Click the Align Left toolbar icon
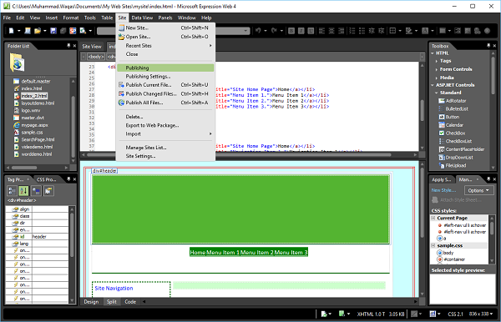 [x=322, y=31]
